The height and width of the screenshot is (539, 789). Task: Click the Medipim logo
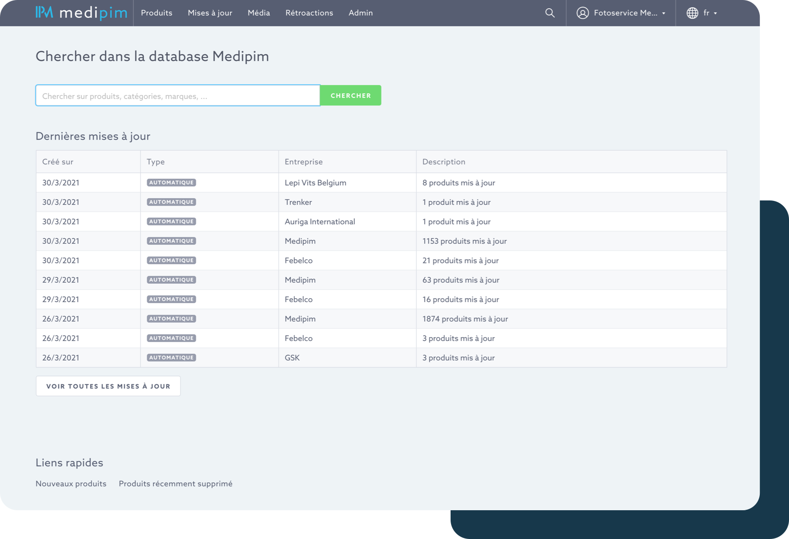click(x=81, y=13)
